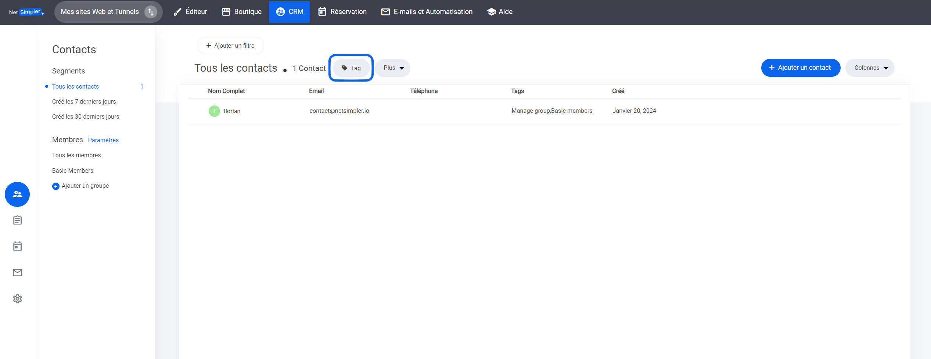The height and width of the screenshot is (359, 931).
Task: Click the Net Simpler logo
Action: point(26,12)
